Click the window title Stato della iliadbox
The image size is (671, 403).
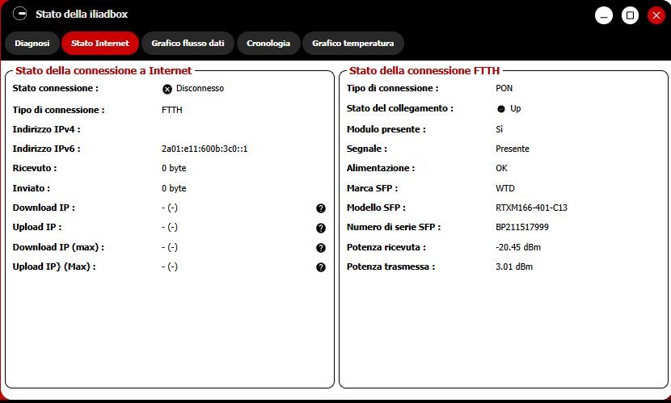(82, 14)
